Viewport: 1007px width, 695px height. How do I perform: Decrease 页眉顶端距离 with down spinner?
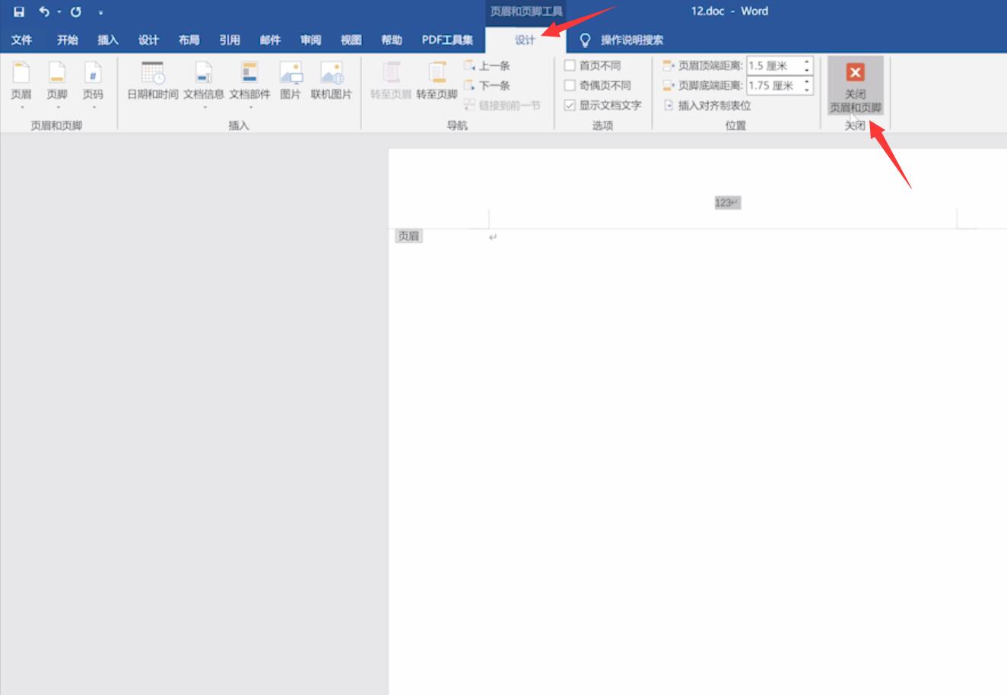(x=807, y=70)
